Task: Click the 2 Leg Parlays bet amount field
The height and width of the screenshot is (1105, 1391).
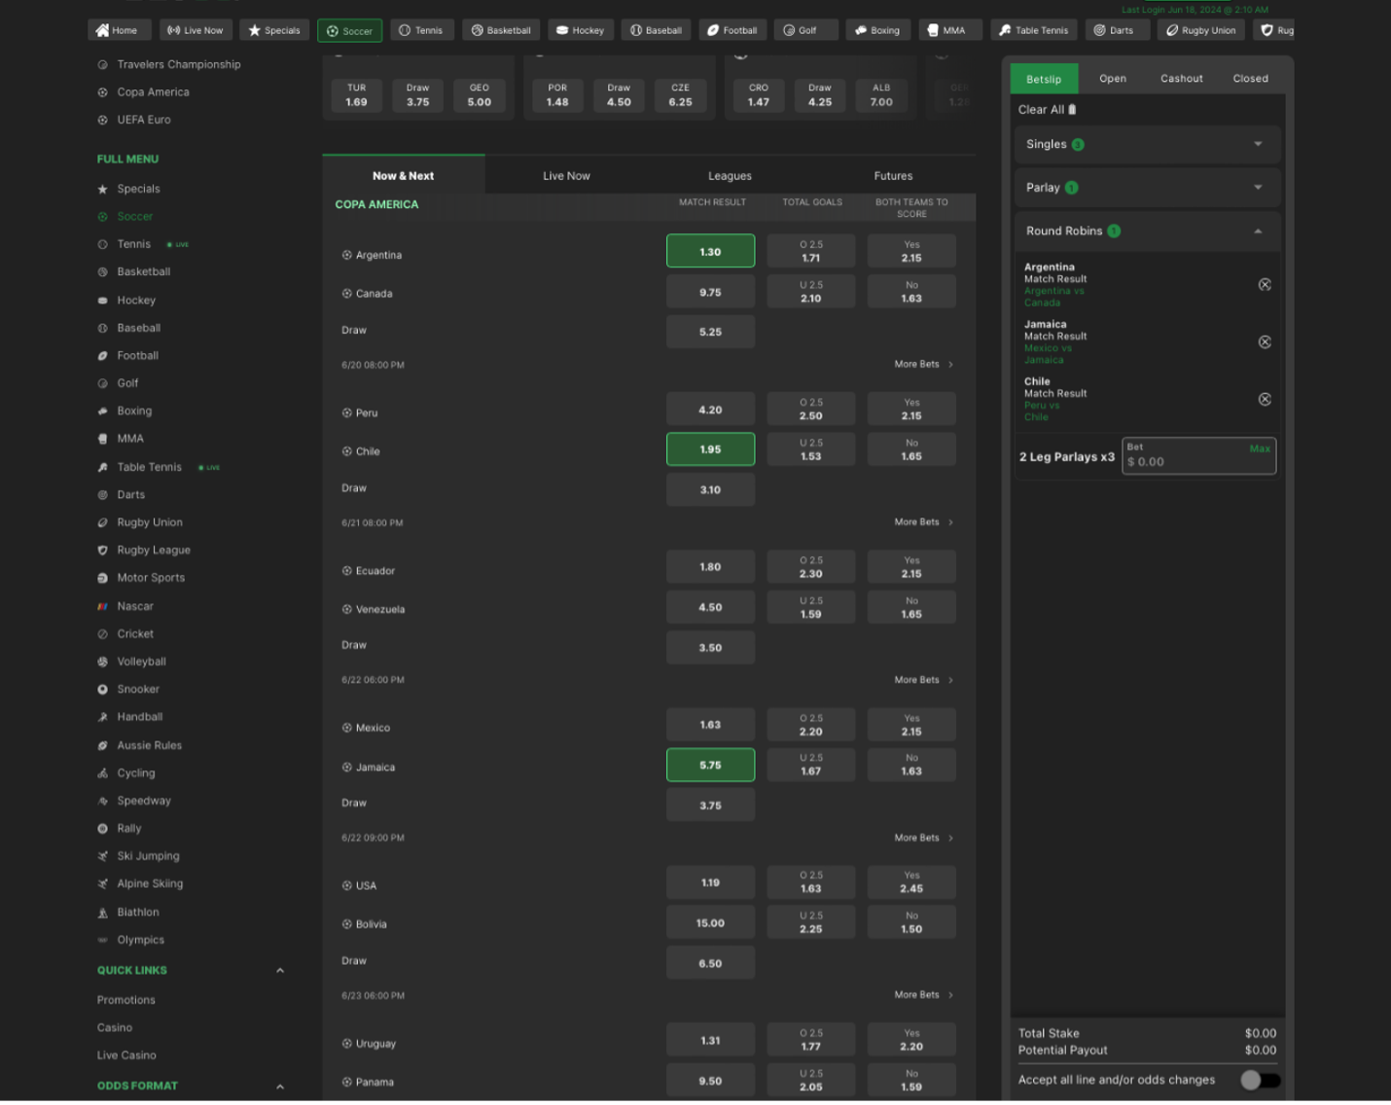Action: (1198, 456)
